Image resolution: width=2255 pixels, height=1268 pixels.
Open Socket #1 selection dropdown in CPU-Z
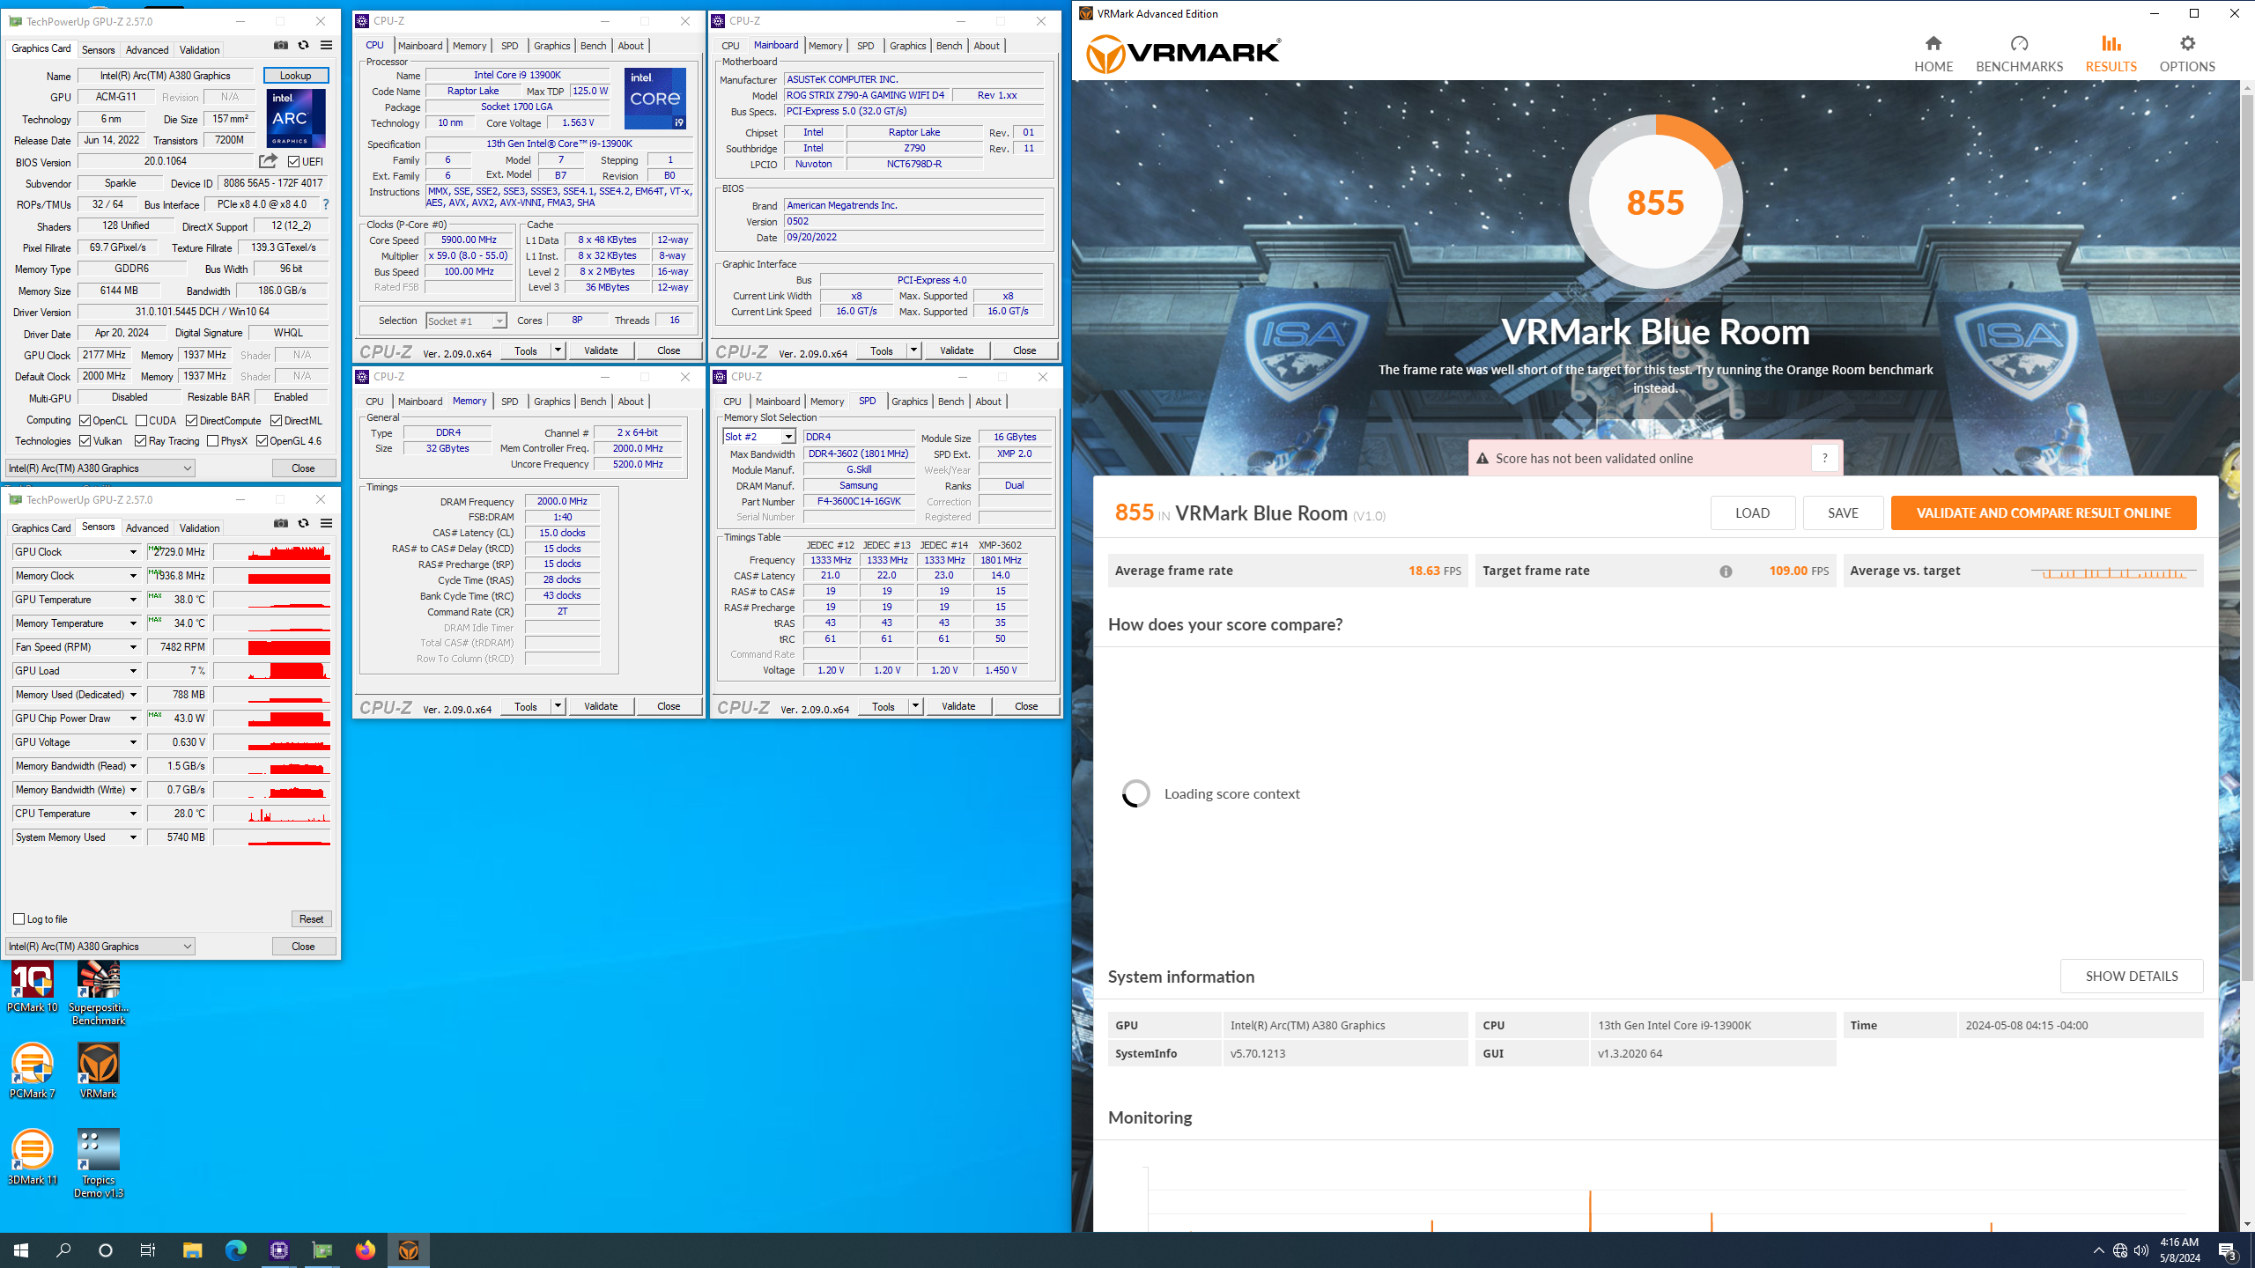466,321
